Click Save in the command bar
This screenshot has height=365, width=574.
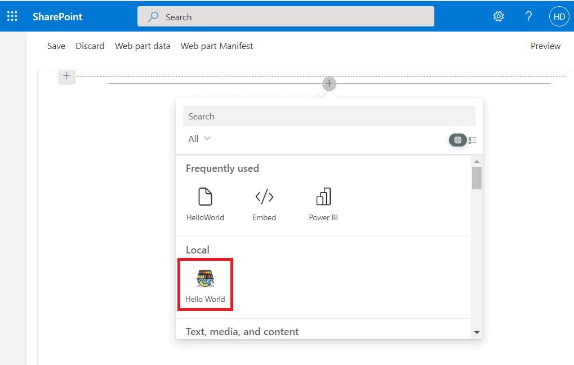click(x=56, y=46)
